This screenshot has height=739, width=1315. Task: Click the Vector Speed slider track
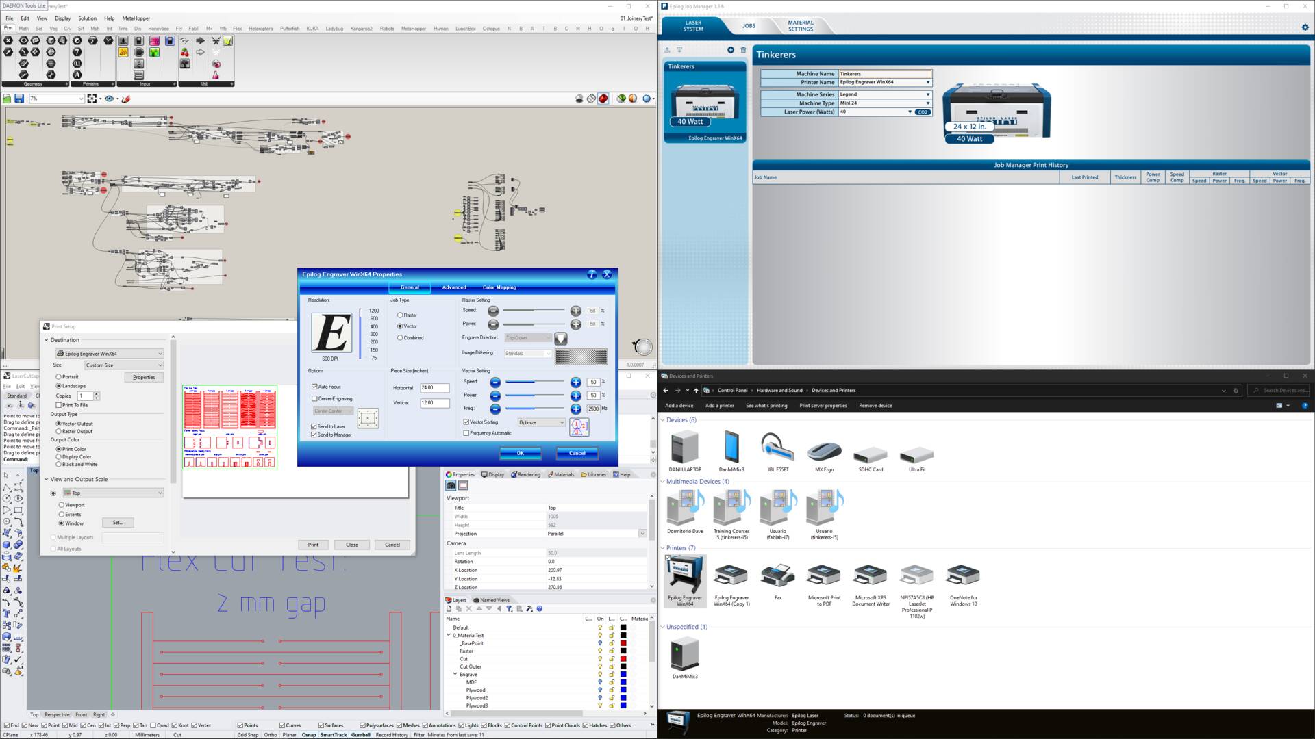pos(536,382)
